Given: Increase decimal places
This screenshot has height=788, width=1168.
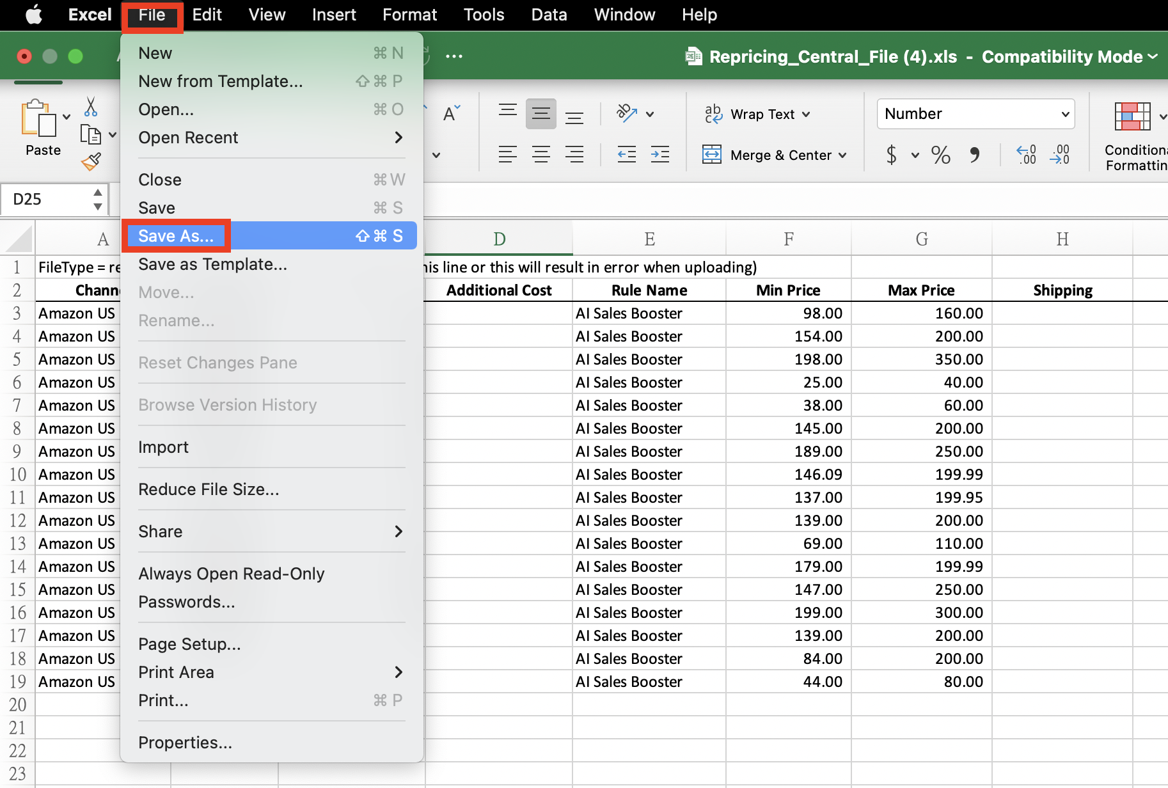Looking at the screenshot, I should pos(1027,155).
